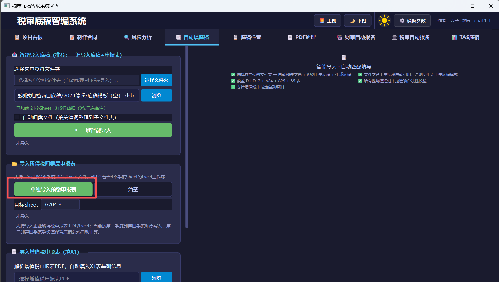Click the 下班 moon button
The width and height of the screenshot is (499, 282).
click(358, 21)
